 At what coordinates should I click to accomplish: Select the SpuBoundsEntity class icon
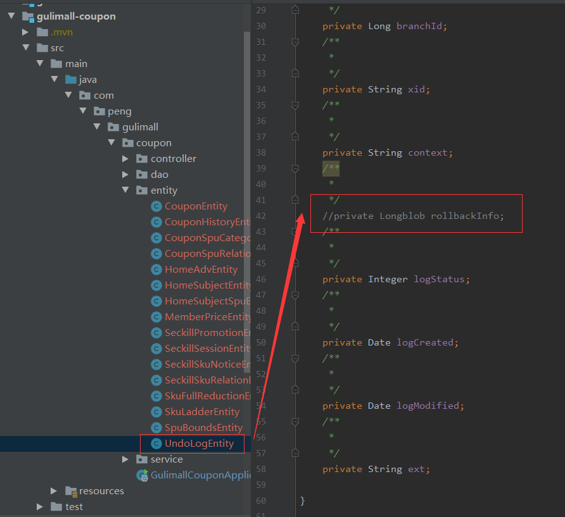click(x=156, y=428)
